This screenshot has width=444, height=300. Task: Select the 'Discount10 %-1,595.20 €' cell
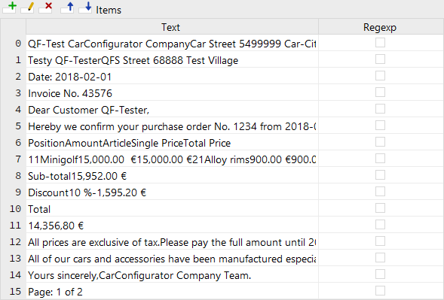click(172, 192)
